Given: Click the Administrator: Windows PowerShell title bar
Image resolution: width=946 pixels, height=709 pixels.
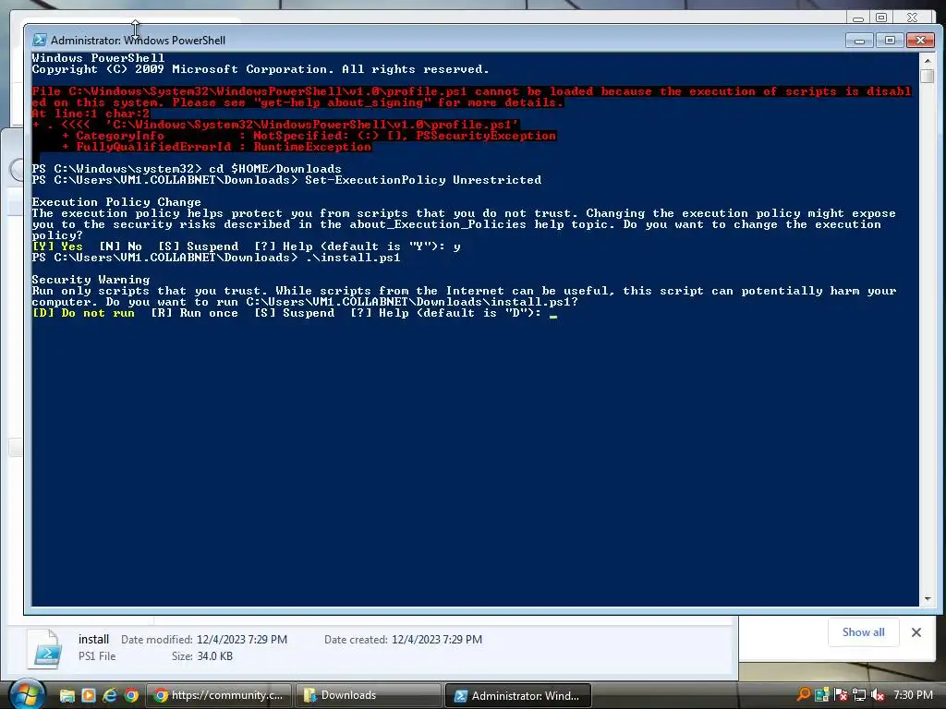Looking at the screenshot, I should point(441,41).
